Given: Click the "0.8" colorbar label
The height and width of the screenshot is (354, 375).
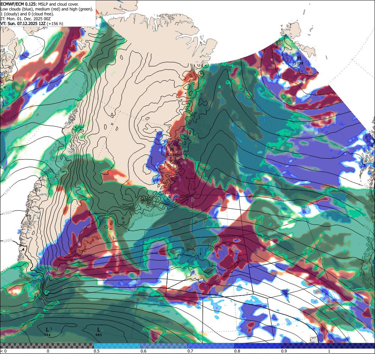Looking at the screenshot, I should (237, 351).
